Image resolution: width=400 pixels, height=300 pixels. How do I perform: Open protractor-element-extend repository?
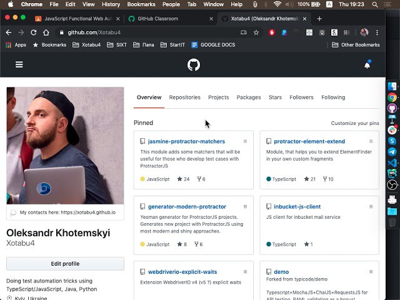pyautogui.click(x=309, y=141)
